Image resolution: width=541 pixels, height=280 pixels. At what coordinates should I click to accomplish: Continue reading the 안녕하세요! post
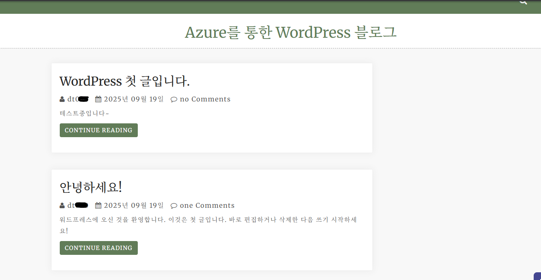coord(99,248)
